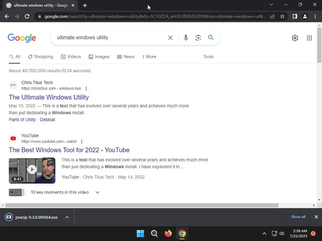This screenshot has height=241, width=322.
Task: Launch Firefox from the taskbar
Action: pos(168,233)
